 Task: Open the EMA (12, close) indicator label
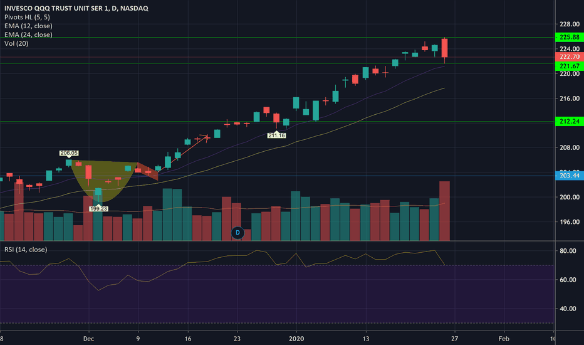click(x=28, y=26)
